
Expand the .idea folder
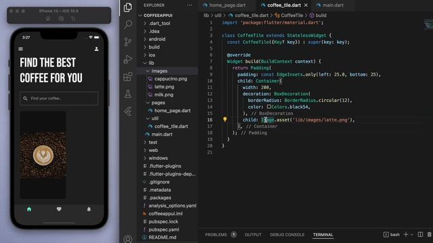[x=145, y=32]
